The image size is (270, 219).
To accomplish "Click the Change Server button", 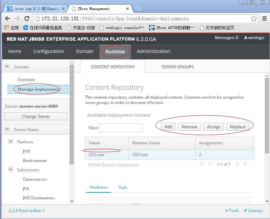I will point(35,116).
